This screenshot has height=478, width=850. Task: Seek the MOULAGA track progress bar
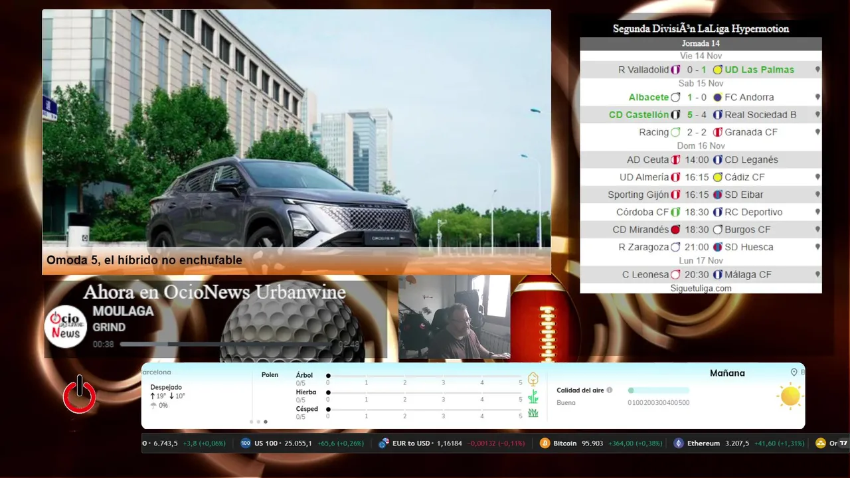coord(226,345)
